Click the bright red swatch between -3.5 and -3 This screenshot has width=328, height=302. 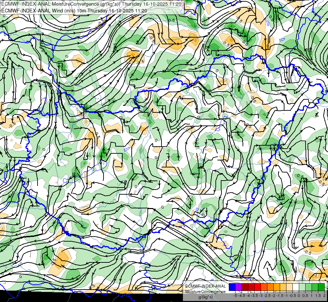point(258,287)
